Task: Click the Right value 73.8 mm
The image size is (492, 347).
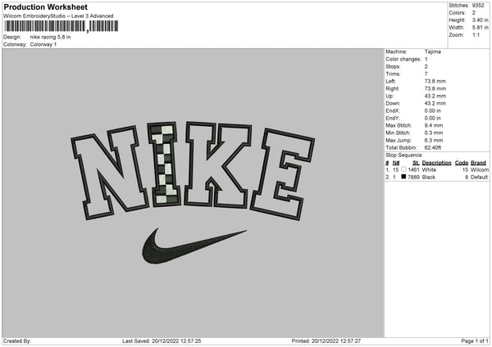Action: [x=435, y=88]
